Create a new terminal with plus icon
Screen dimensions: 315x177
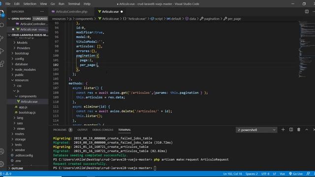pos(283,130)
